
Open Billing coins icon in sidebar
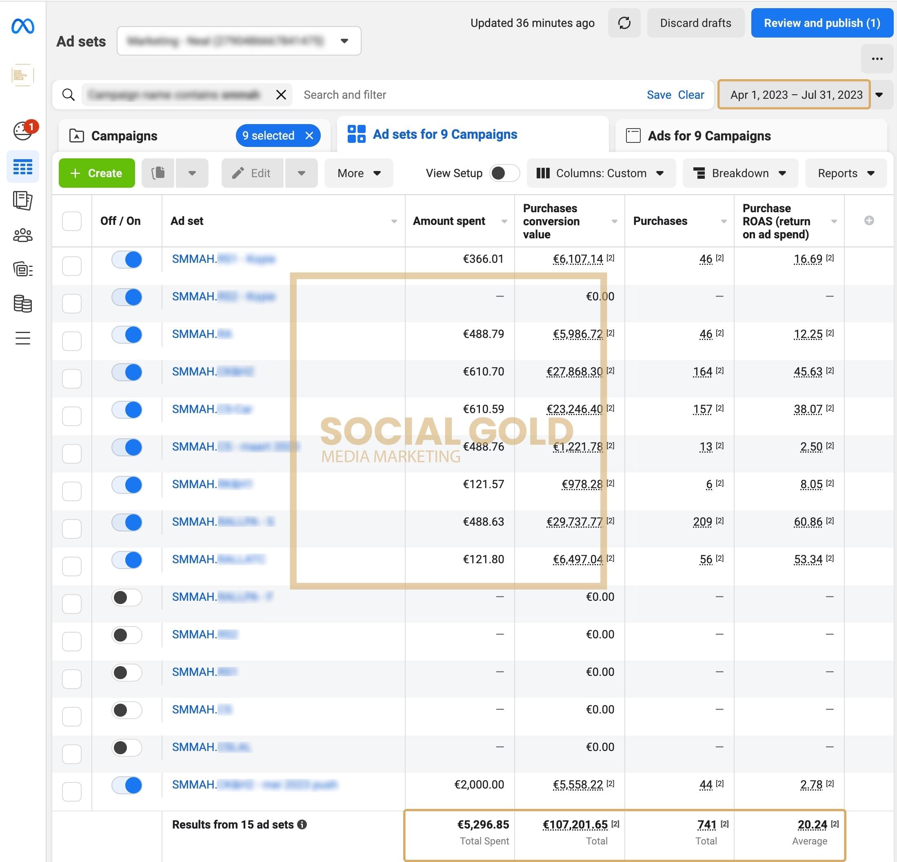coord(22,304)
